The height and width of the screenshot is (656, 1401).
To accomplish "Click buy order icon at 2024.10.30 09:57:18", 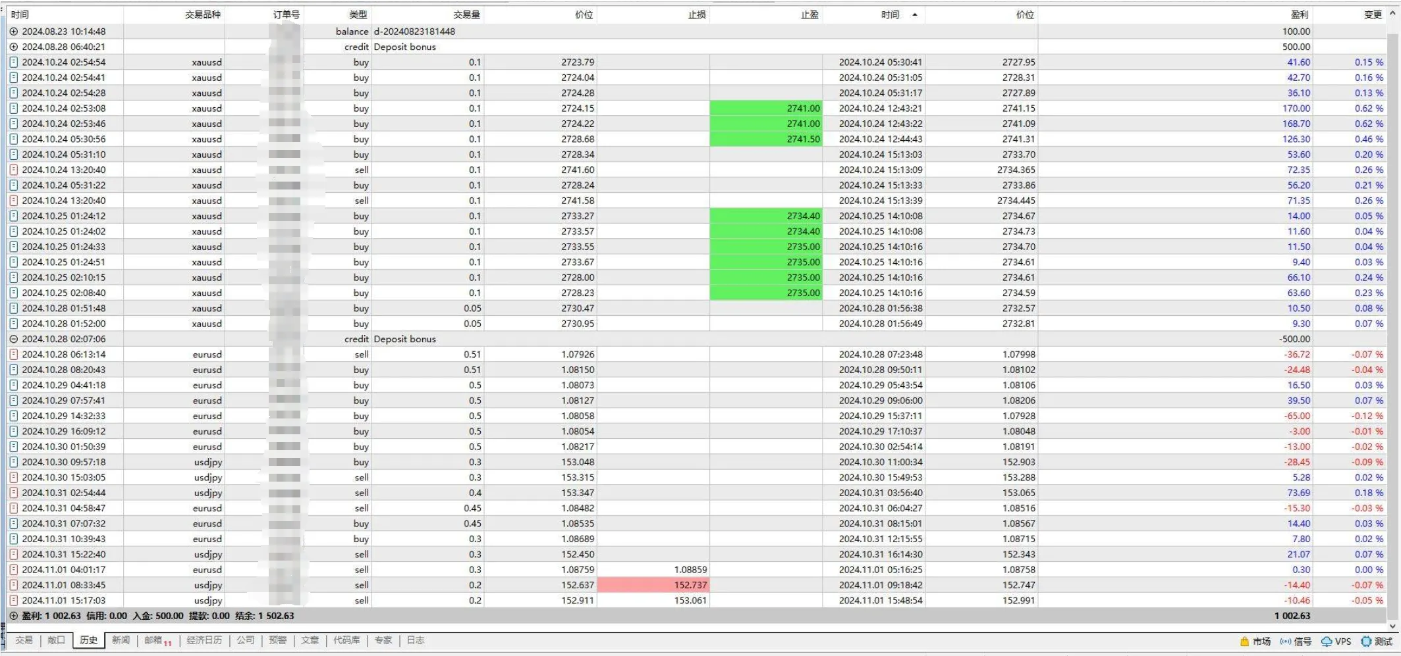I will click(x=13, y=462).
